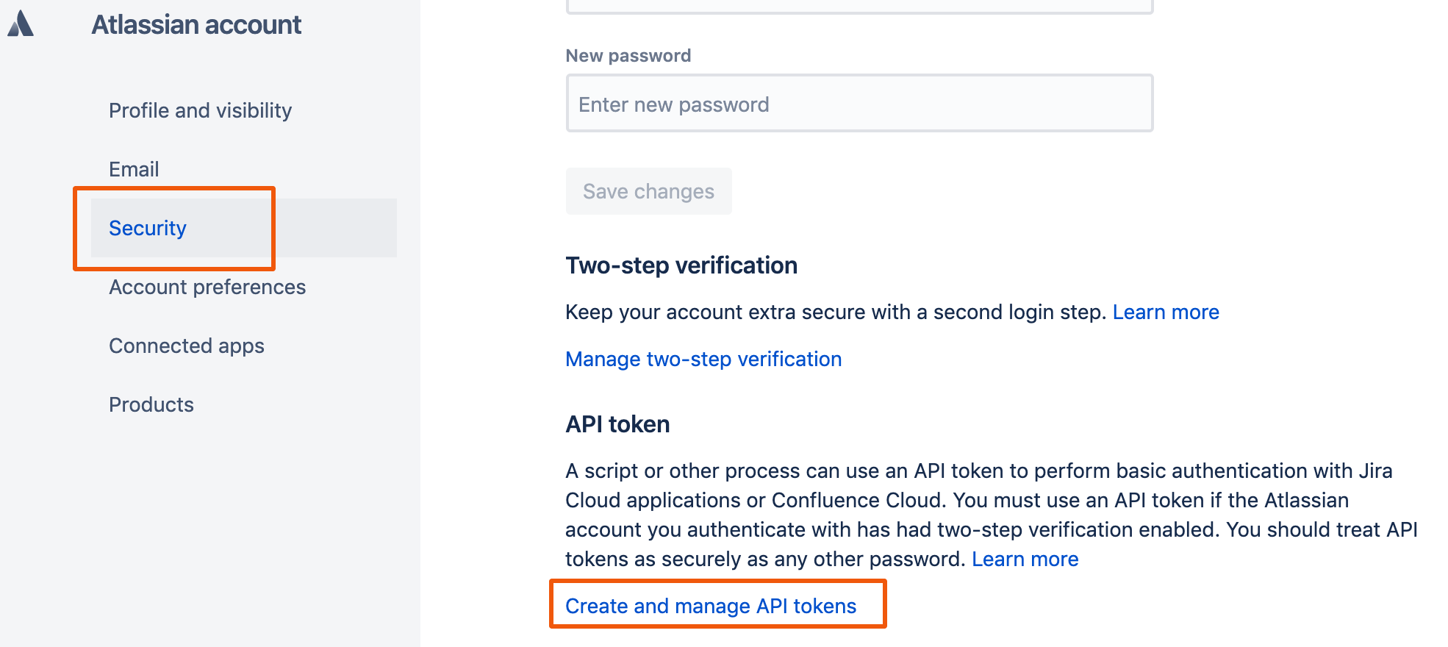The image size is (1448, 647).
Task: Go to the Email settings page
Action: click(x=134, y=169)
